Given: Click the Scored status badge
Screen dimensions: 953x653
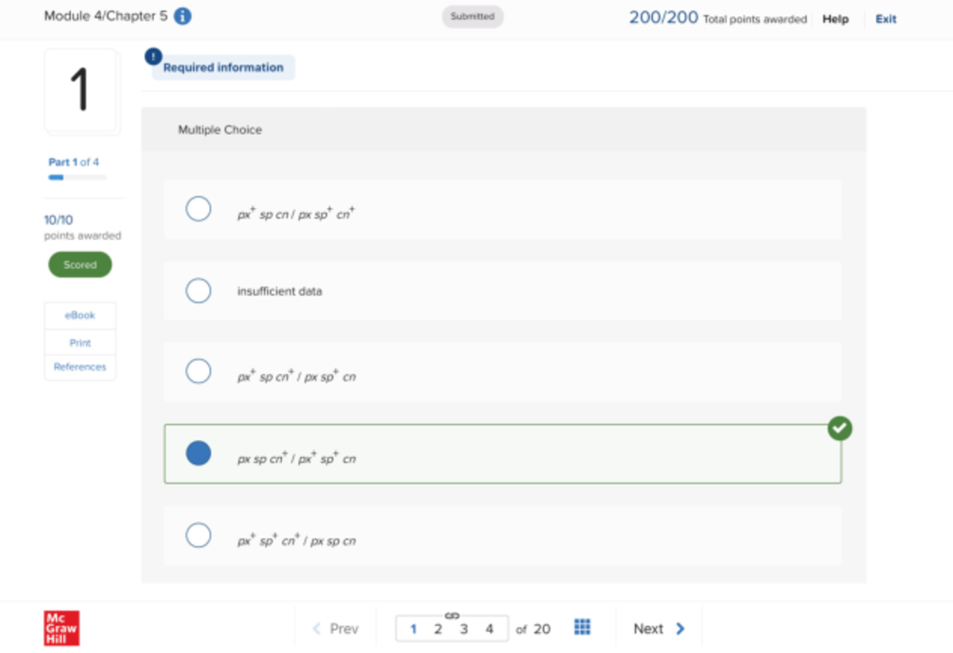Looking at the screenshot, I should (79, 265).
